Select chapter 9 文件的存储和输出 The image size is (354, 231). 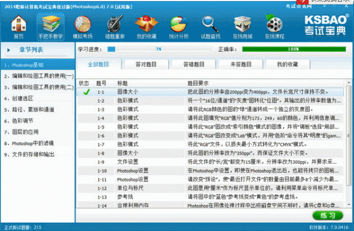(x=38, y=154)
